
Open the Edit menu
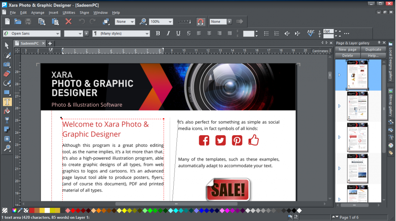click(23, 13)
